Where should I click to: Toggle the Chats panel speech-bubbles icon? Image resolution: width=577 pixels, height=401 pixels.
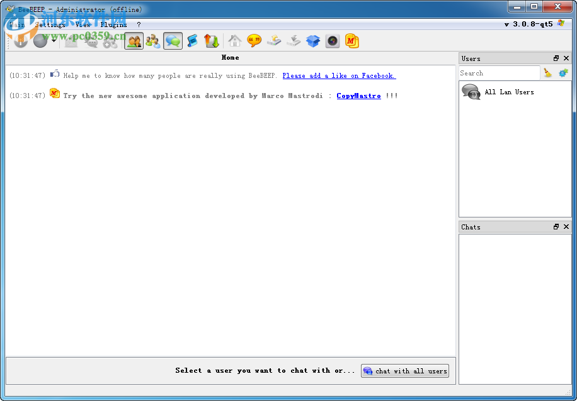[x=172, y=41]
